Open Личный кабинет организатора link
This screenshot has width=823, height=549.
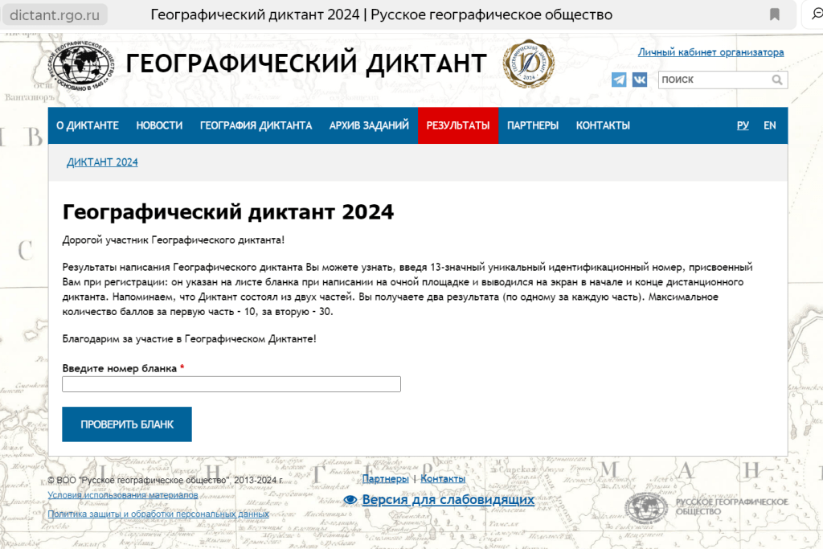(x=710, y=52)
